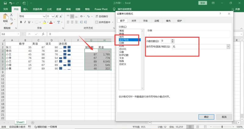
Task: Click the new sheet plus icon
Action: [33, 123]
